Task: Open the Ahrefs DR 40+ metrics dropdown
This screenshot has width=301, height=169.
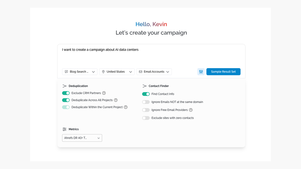Action: pos(82,138)
